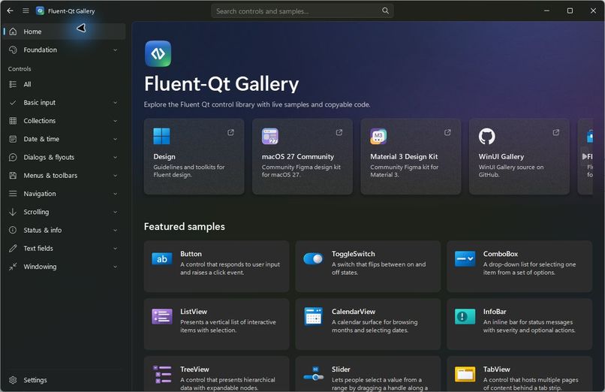
Task: Expand the Windowing chevron
Action: tap(116, 267)
